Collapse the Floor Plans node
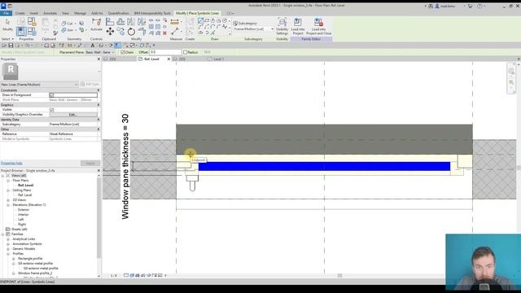Image resolution: width=521 pixels, height=293 pixels. point(8,181)
